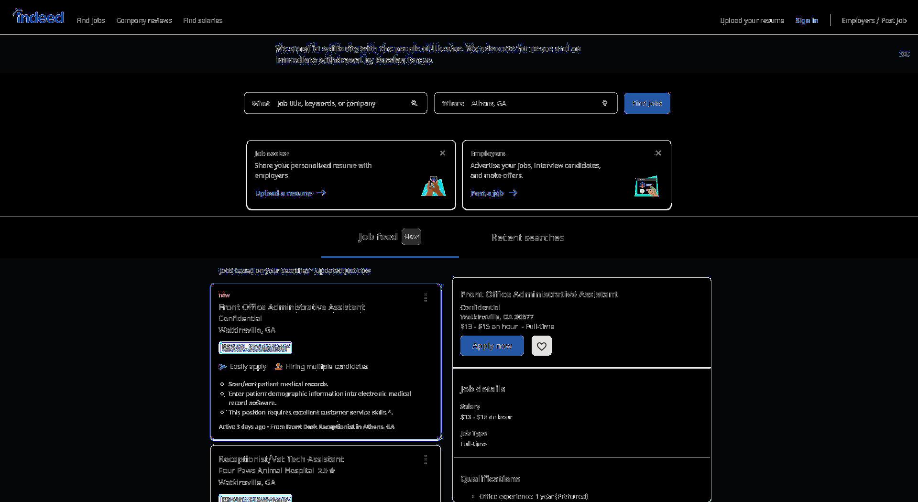Click the 'Qualifications' heading

click(490, 479)
